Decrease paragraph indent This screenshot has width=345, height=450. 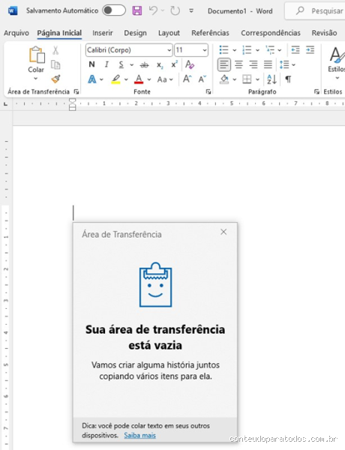coord(295,50)
